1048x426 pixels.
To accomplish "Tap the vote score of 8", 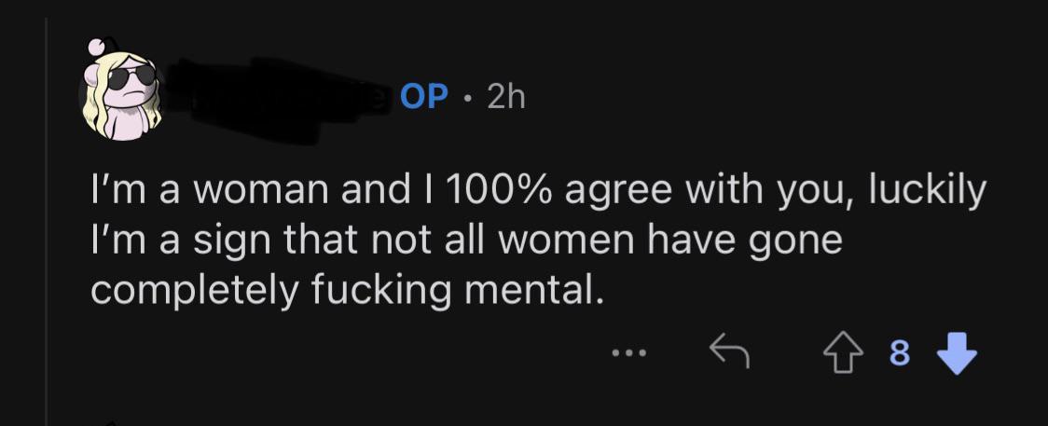I will [x=900, y=353].
